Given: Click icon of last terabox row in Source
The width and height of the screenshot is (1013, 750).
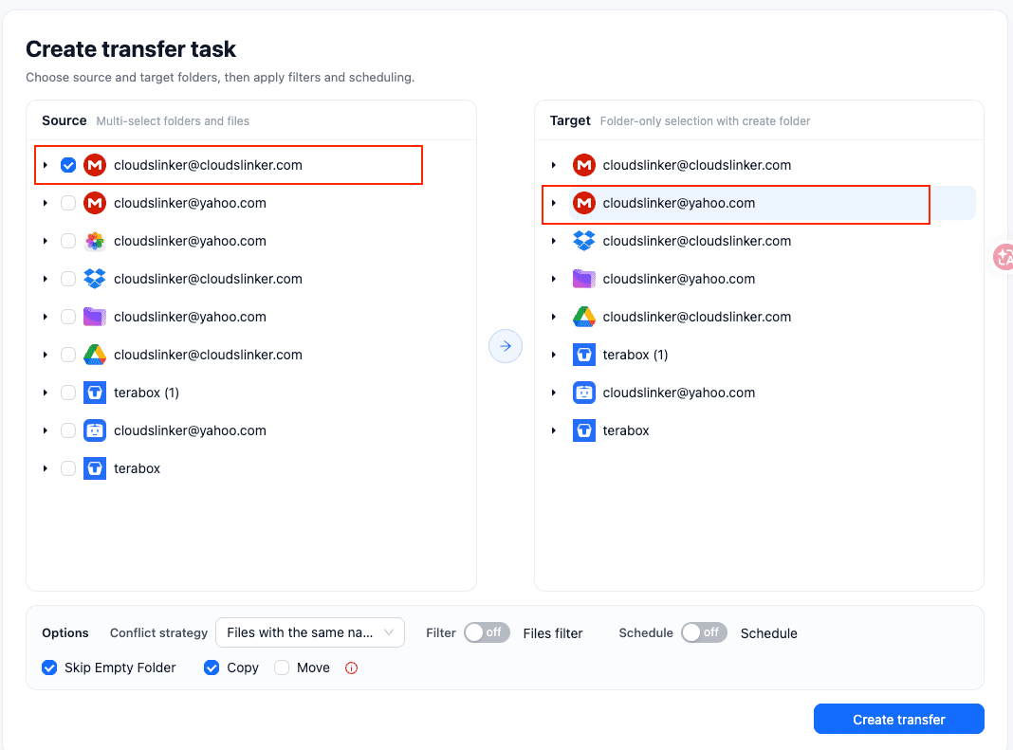Looking at the screenshot, I should [x=95, y=468].
